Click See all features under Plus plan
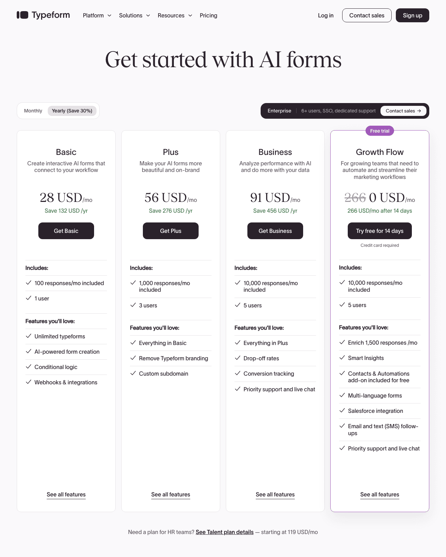Image resolution: width=446 pixels, height=557 pixels. [171, 495]
